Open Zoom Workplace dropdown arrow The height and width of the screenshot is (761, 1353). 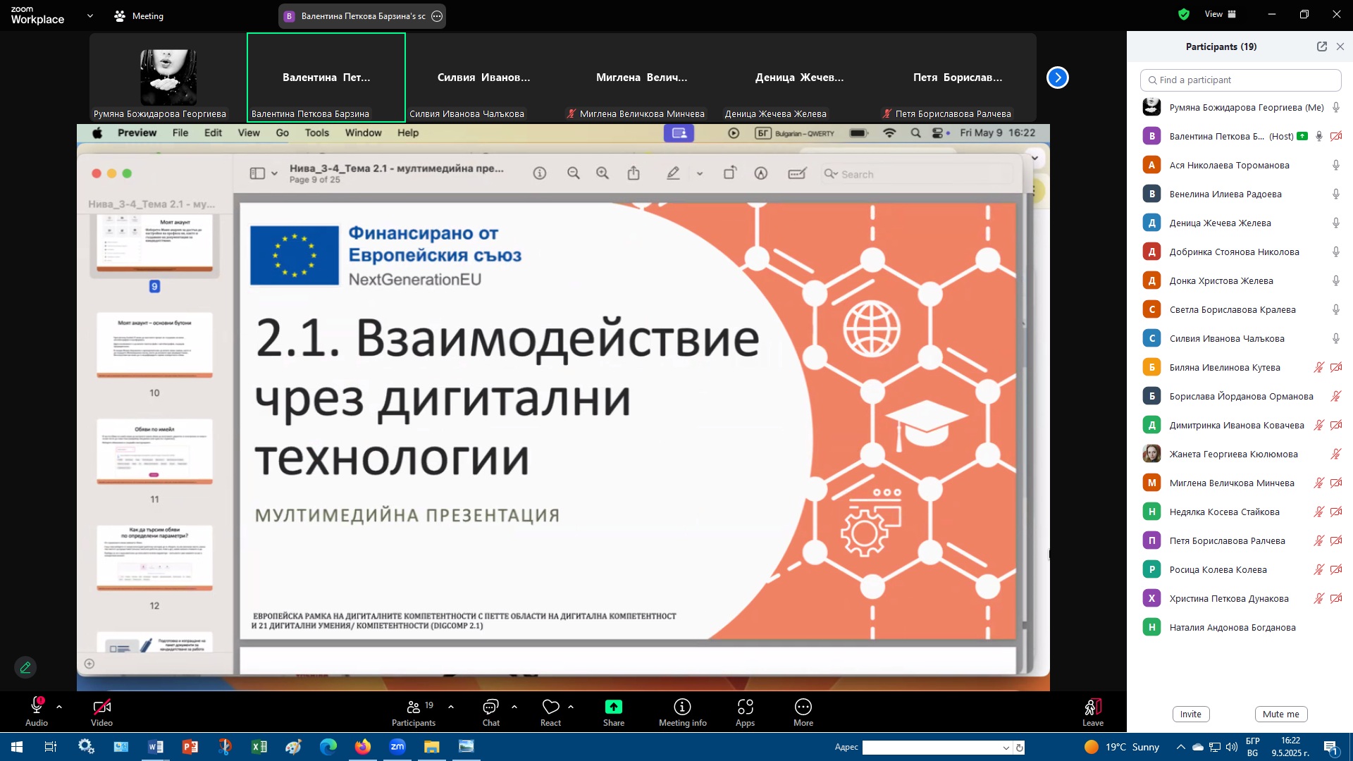[90, 16]
